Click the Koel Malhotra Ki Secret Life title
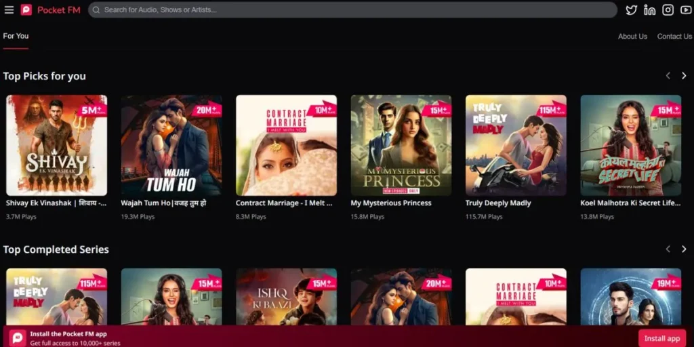 click(630, 203)
